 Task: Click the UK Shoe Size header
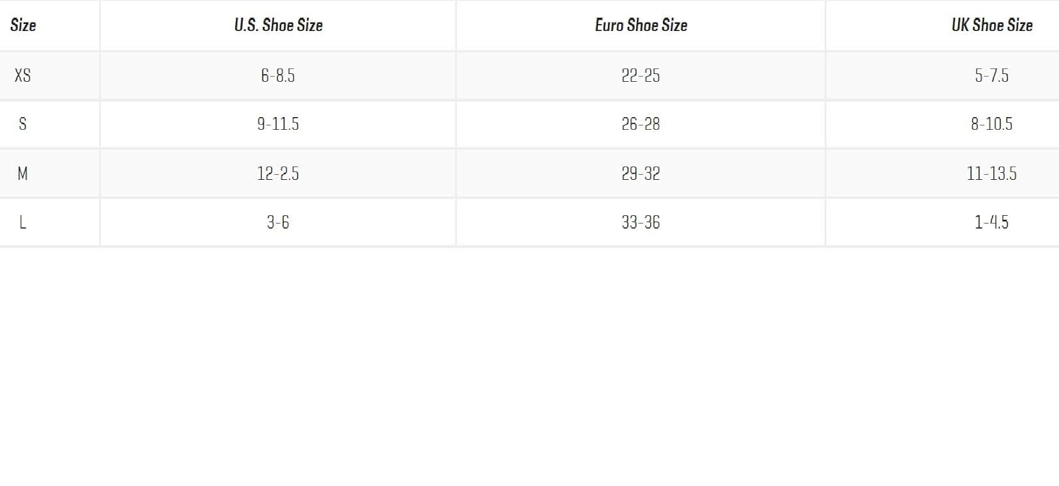[x=991, y=25]
